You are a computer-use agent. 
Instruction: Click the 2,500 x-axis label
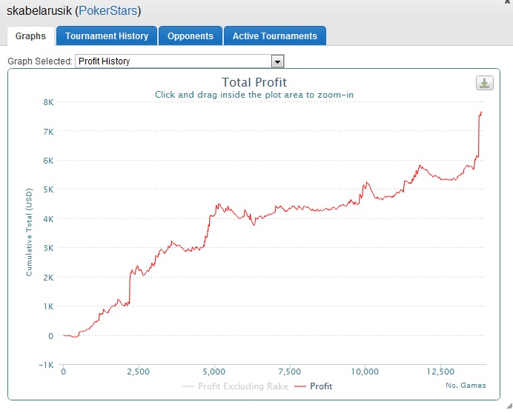coord(139,372)
